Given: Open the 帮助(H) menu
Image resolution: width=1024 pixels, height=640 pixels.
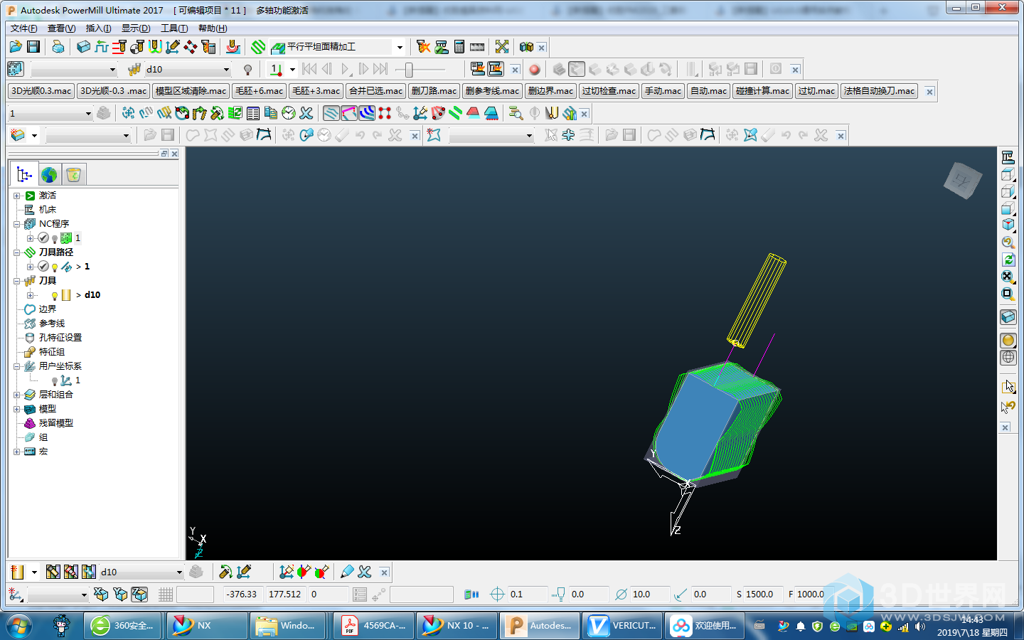Looking at the screenshot, I should point(213,28).
